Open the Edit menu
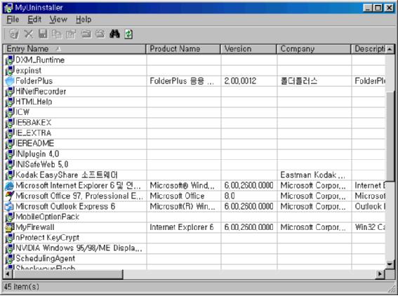398x298 pixels. point(34,20)
